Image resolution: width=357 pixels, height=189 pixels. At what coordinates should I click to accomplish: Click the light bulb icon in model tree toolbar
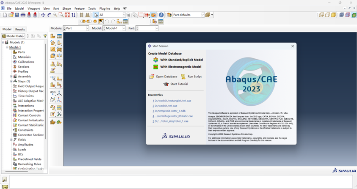click(45, 36)
